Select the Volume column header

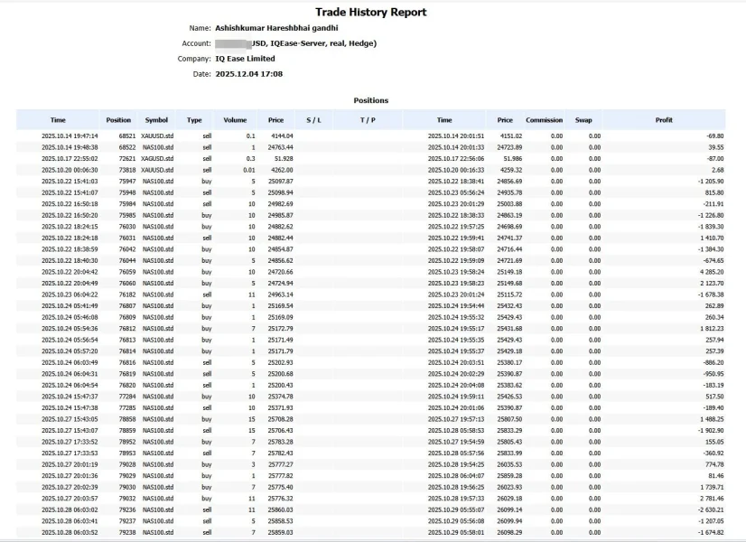pyautogui.click(x=235, y=120)
